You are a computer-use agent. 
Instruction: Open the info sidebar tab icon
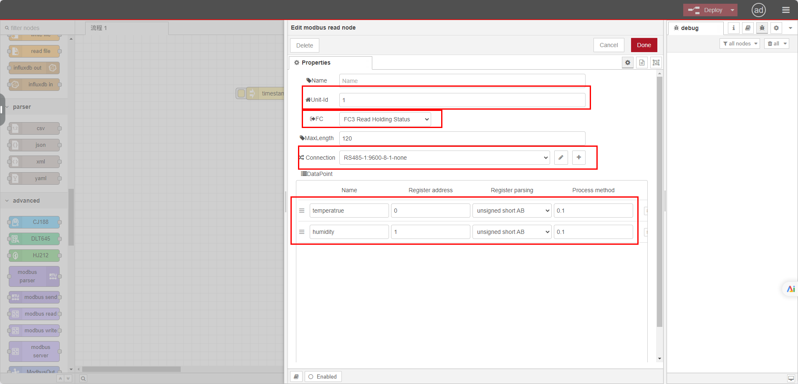point(733,28)
